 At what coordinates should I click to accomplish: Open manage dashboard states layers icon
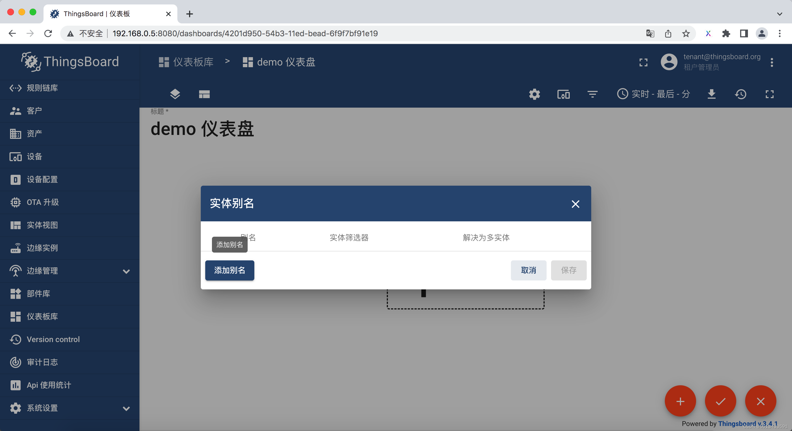coord(175,94)
